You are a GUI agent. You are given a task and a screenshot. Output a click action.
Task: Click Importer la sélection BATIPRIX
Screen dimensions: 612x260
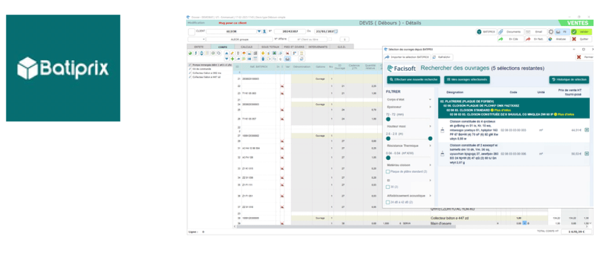[407, 57]
